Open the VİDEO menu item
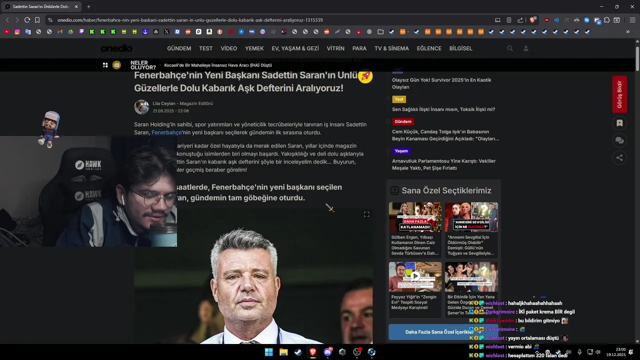 pyautogui.click(x=229, y=48)
